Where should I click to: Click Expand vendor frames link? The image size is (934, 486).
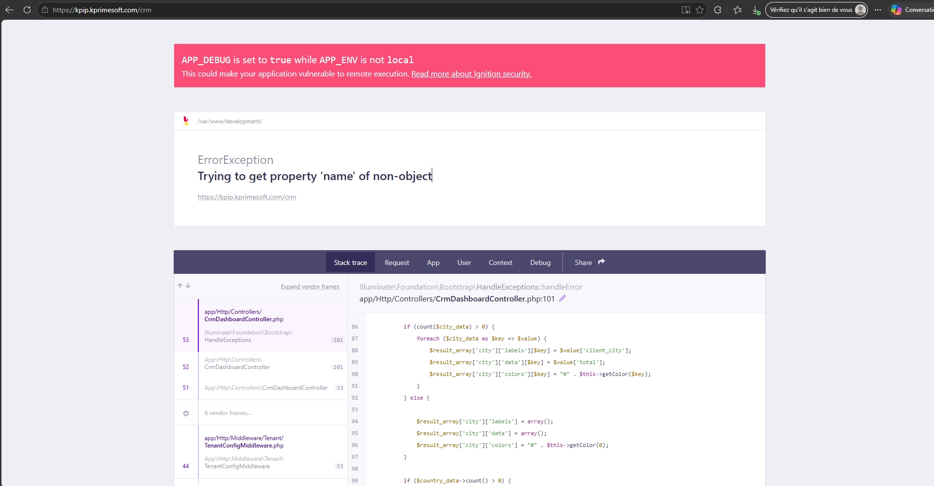pyautogui.click(x=310, y=287)
